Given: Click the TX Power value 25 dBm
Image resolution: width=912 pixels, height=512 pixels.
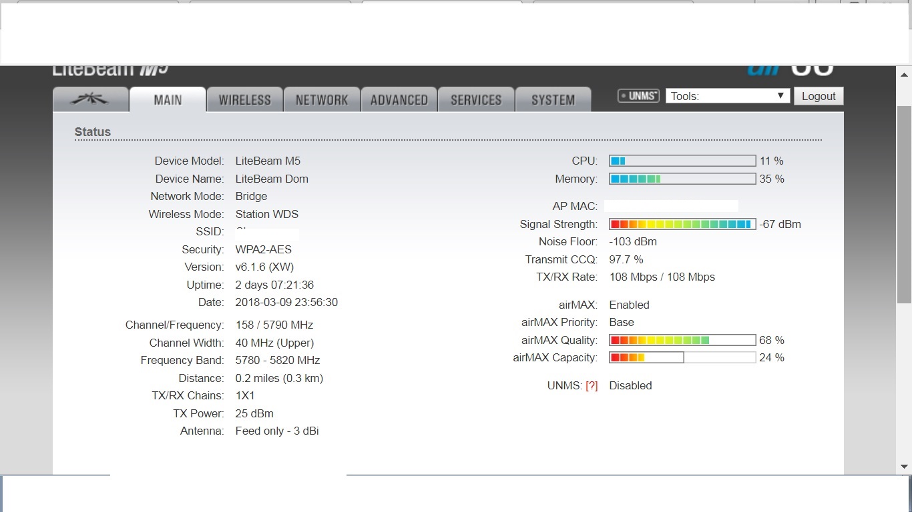Looking at the screenshot, I should [254, 413].
